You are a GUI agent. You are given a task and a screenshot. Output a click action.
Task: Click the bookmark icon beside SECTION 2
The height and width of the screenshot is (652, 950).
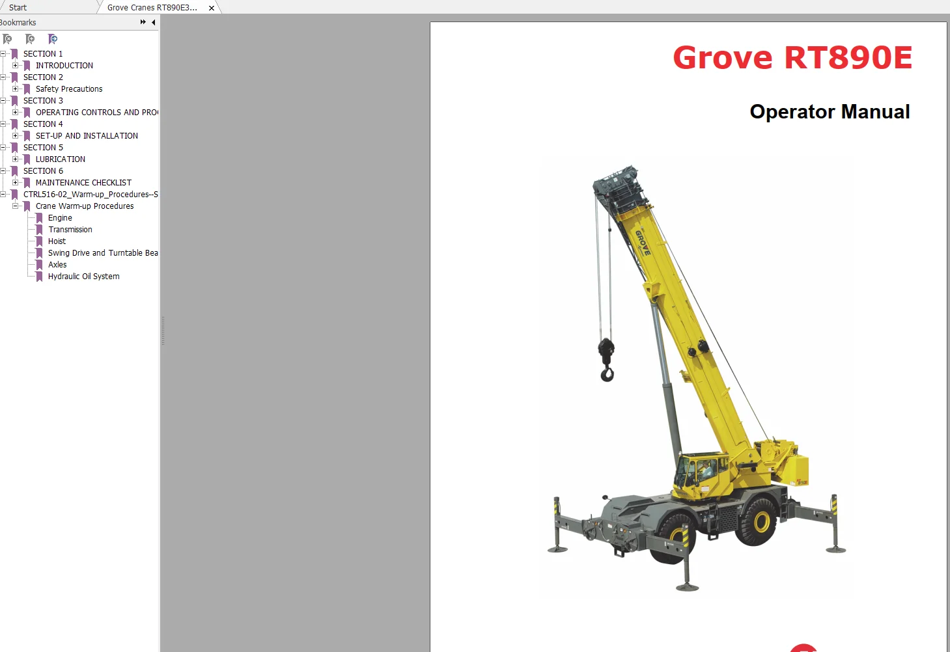14,77
